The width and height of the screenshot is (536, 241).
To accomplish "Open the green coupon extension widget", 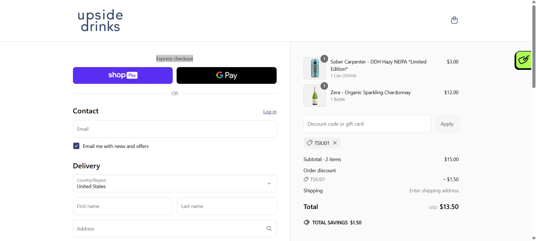I will [x=523, y=60].
